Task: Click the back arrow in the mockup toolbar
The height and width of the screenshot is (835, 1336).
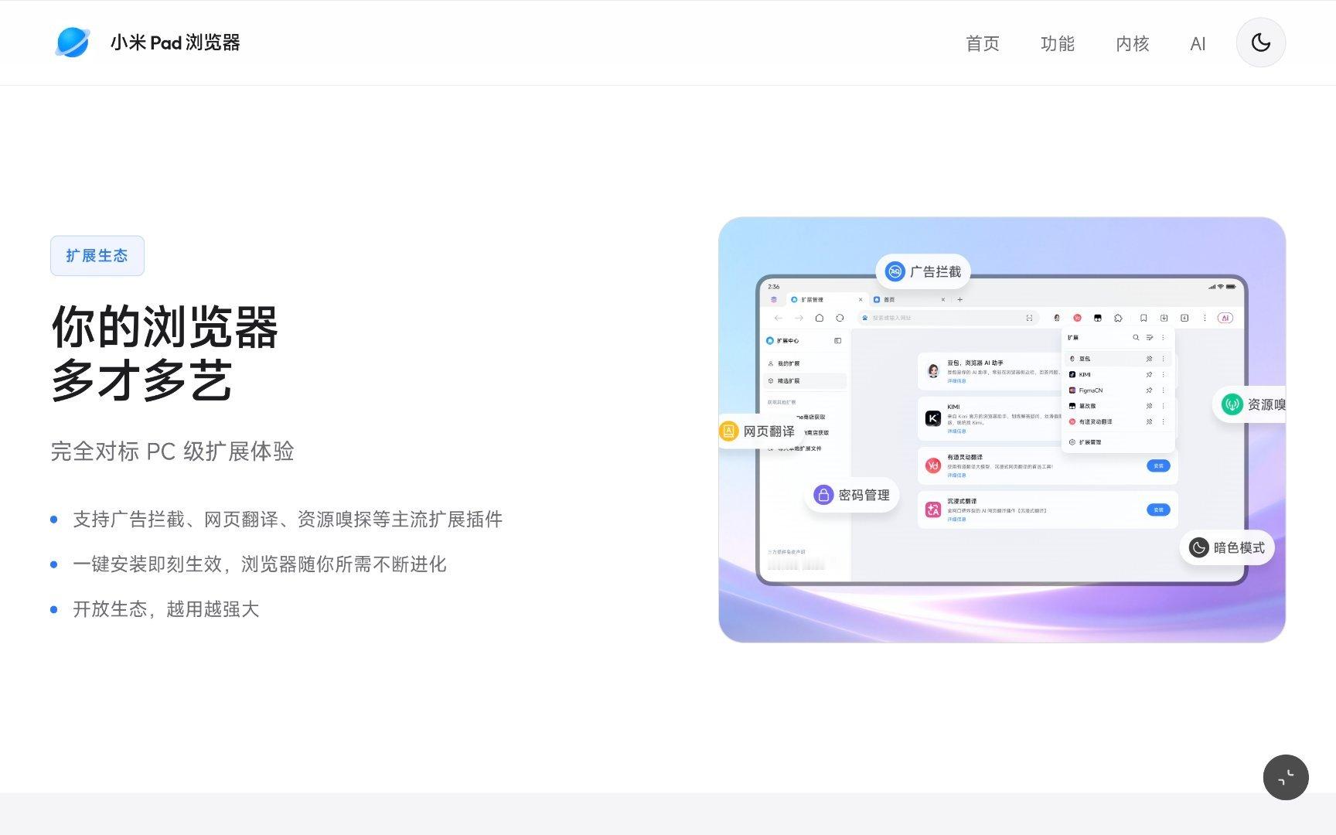Action: [779, 318]
